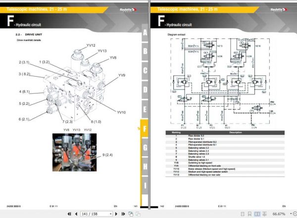Jump to section tab B

coord(145,51)
